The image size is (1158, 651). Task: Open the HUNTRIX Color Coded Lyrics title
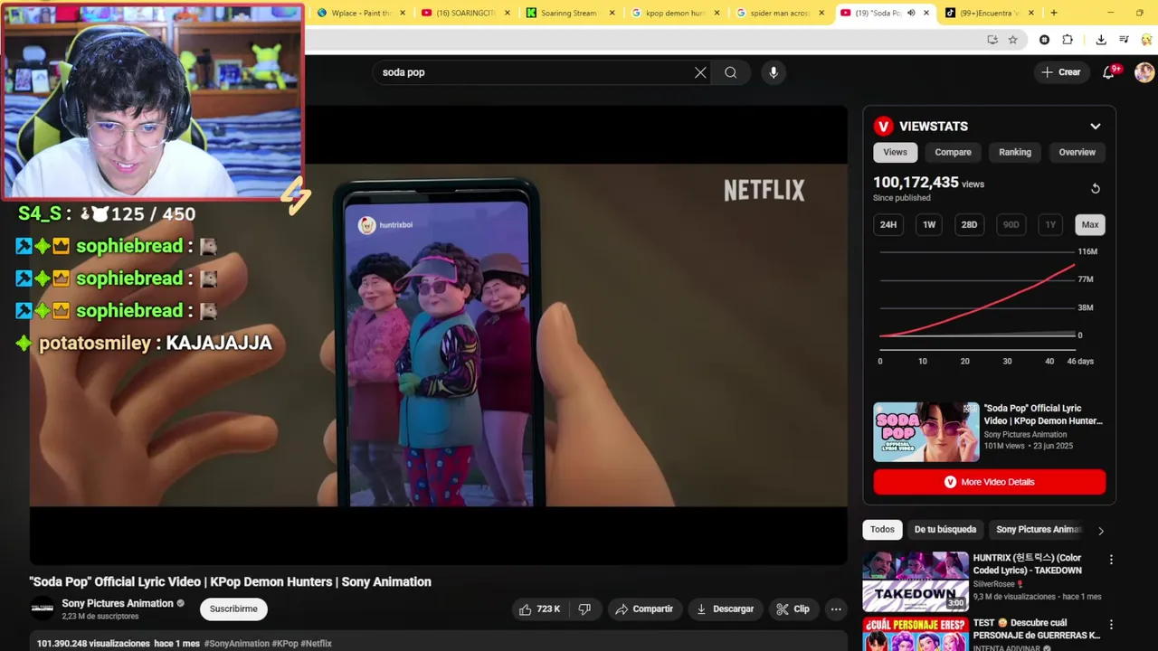click(x=1027, y=564)
